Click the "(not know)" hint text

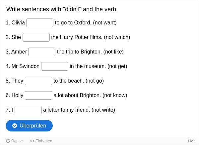click(115, 95)
